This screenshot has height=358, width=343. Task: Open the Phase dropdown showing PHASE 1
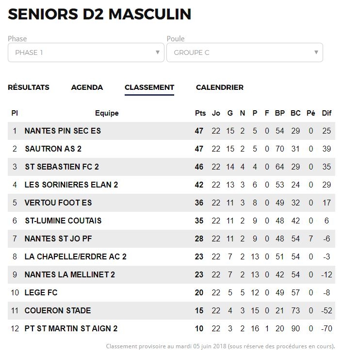pos(86,52)
